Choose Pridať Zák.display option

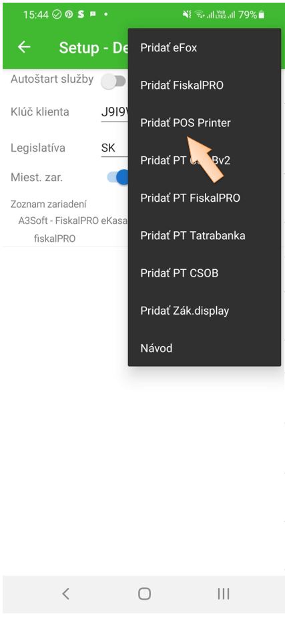[x=204, y=311]
